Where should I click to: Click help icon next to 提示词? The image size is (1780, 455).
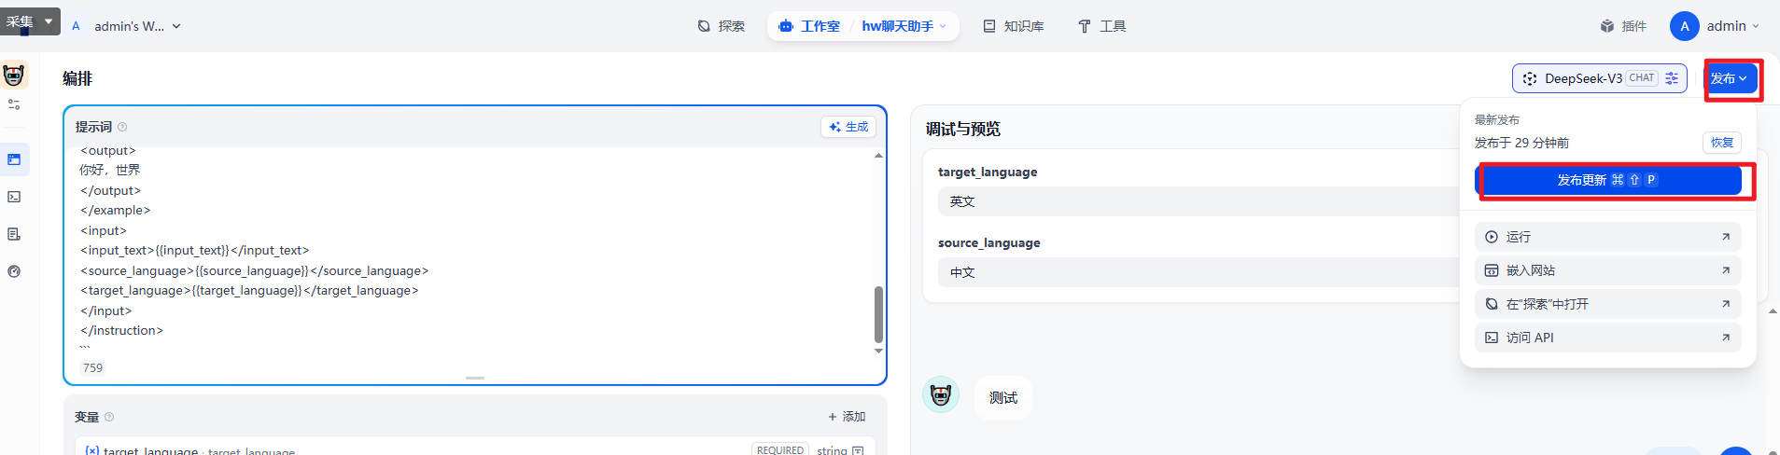[122, 127]
